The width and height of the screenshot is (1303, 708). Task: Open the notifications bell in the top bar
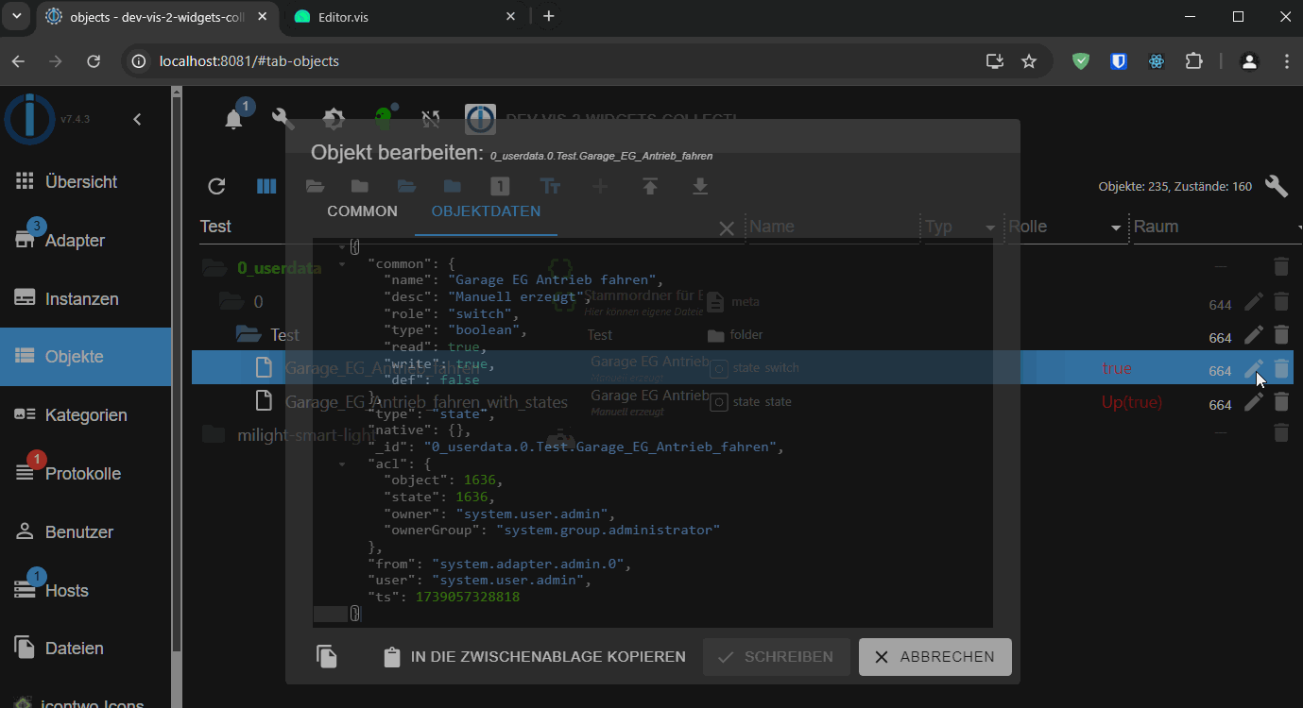click(x=234, y=119)
